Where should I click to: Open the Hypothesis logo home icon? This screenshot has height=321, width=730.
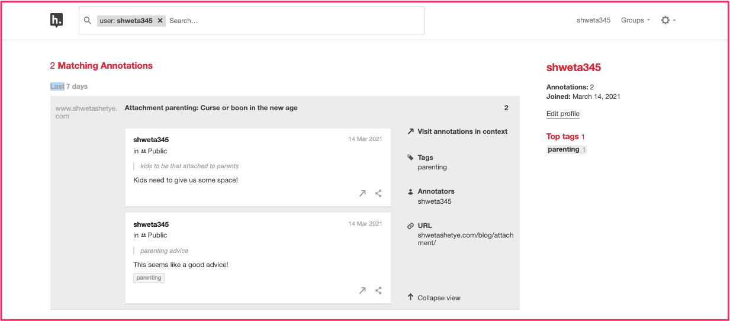pos(56,21)
